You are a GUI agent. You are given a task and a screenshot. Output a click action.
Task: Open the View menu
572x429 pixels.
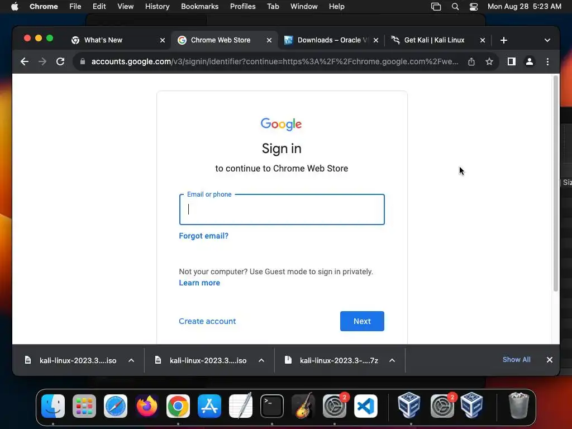coord(125,7)
